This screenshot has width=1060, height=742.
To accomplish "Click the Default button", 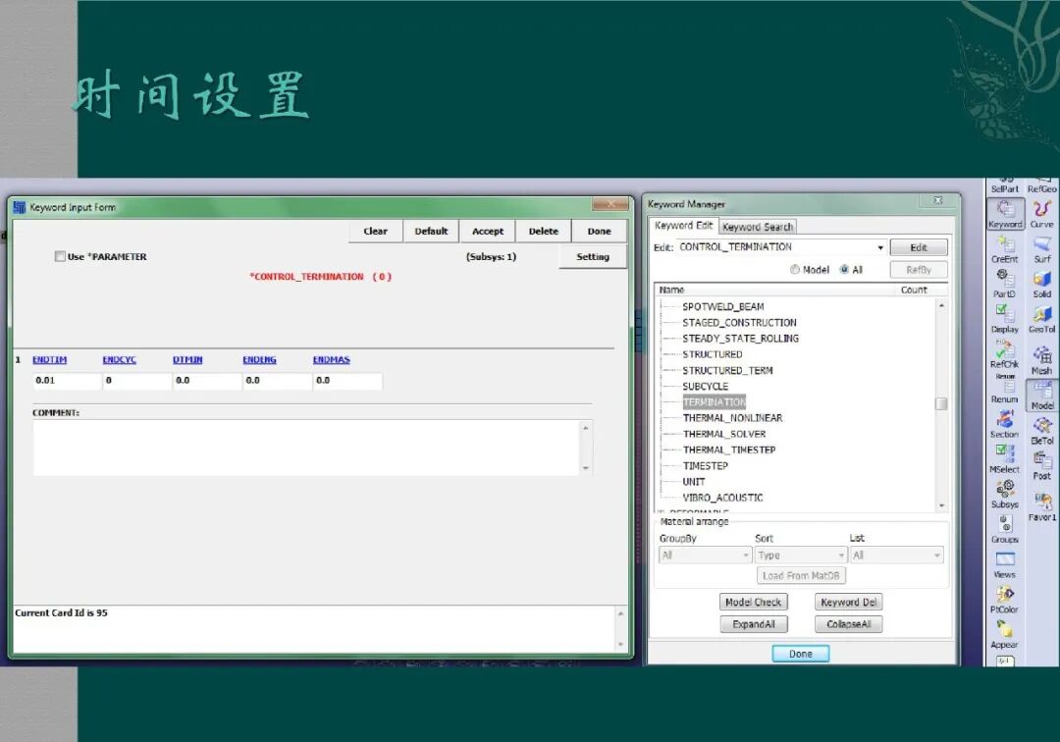I will click(x=431, y=231).
